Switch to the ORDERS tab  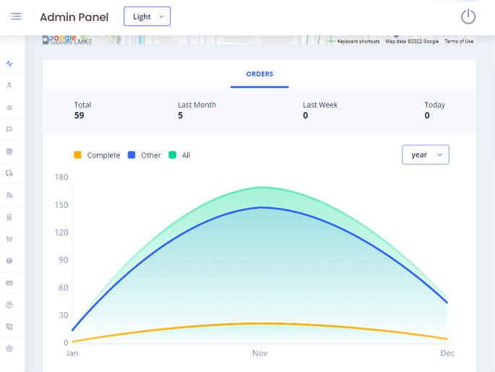point(259,74)
